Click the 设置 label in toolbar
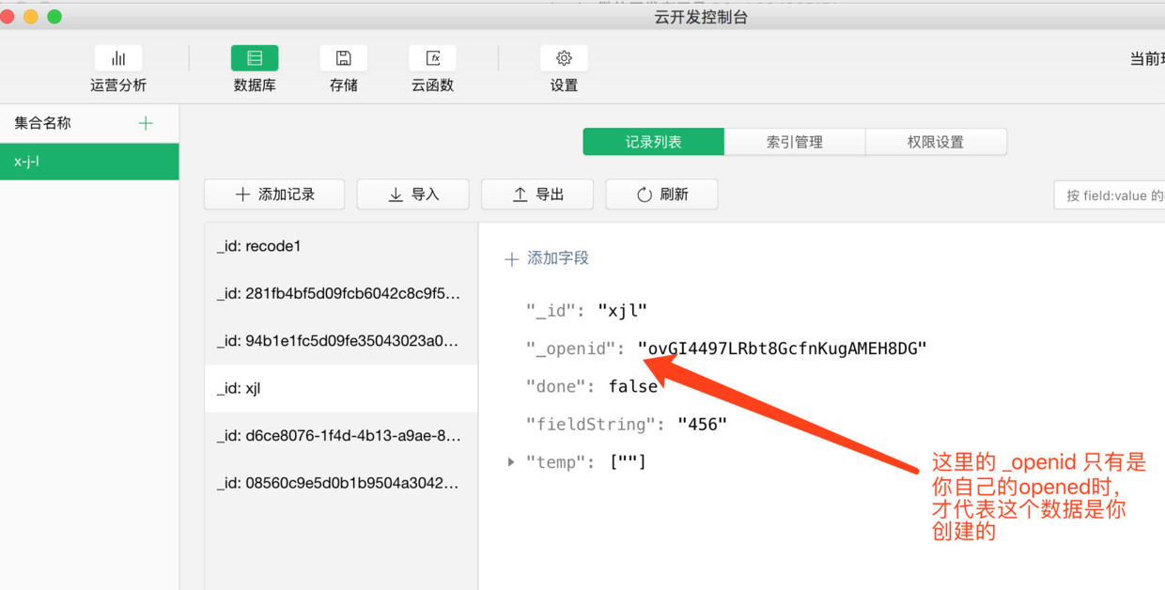1165x590 pixels. coord(564,85)
